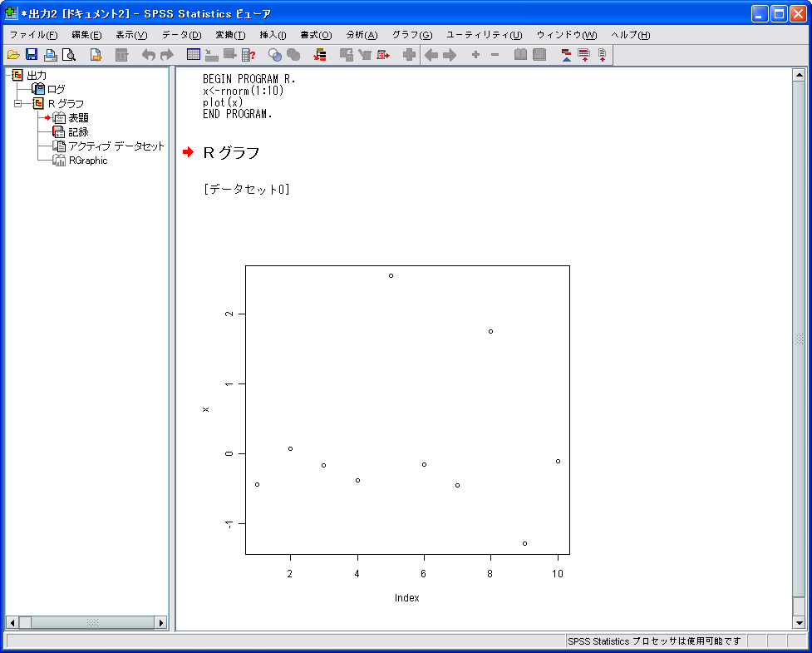Viewport: 812px width, 653px height.
Task: Open Print Preview from the toolbar
Action: point(69,55)
